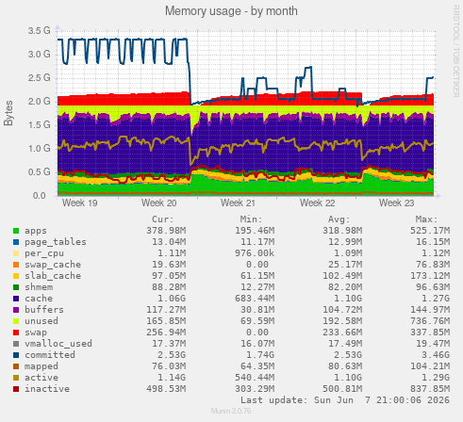Click the 'Week 22' x-axis label
The width and height of the screenshot is (463, 422).
pos(318,203)
